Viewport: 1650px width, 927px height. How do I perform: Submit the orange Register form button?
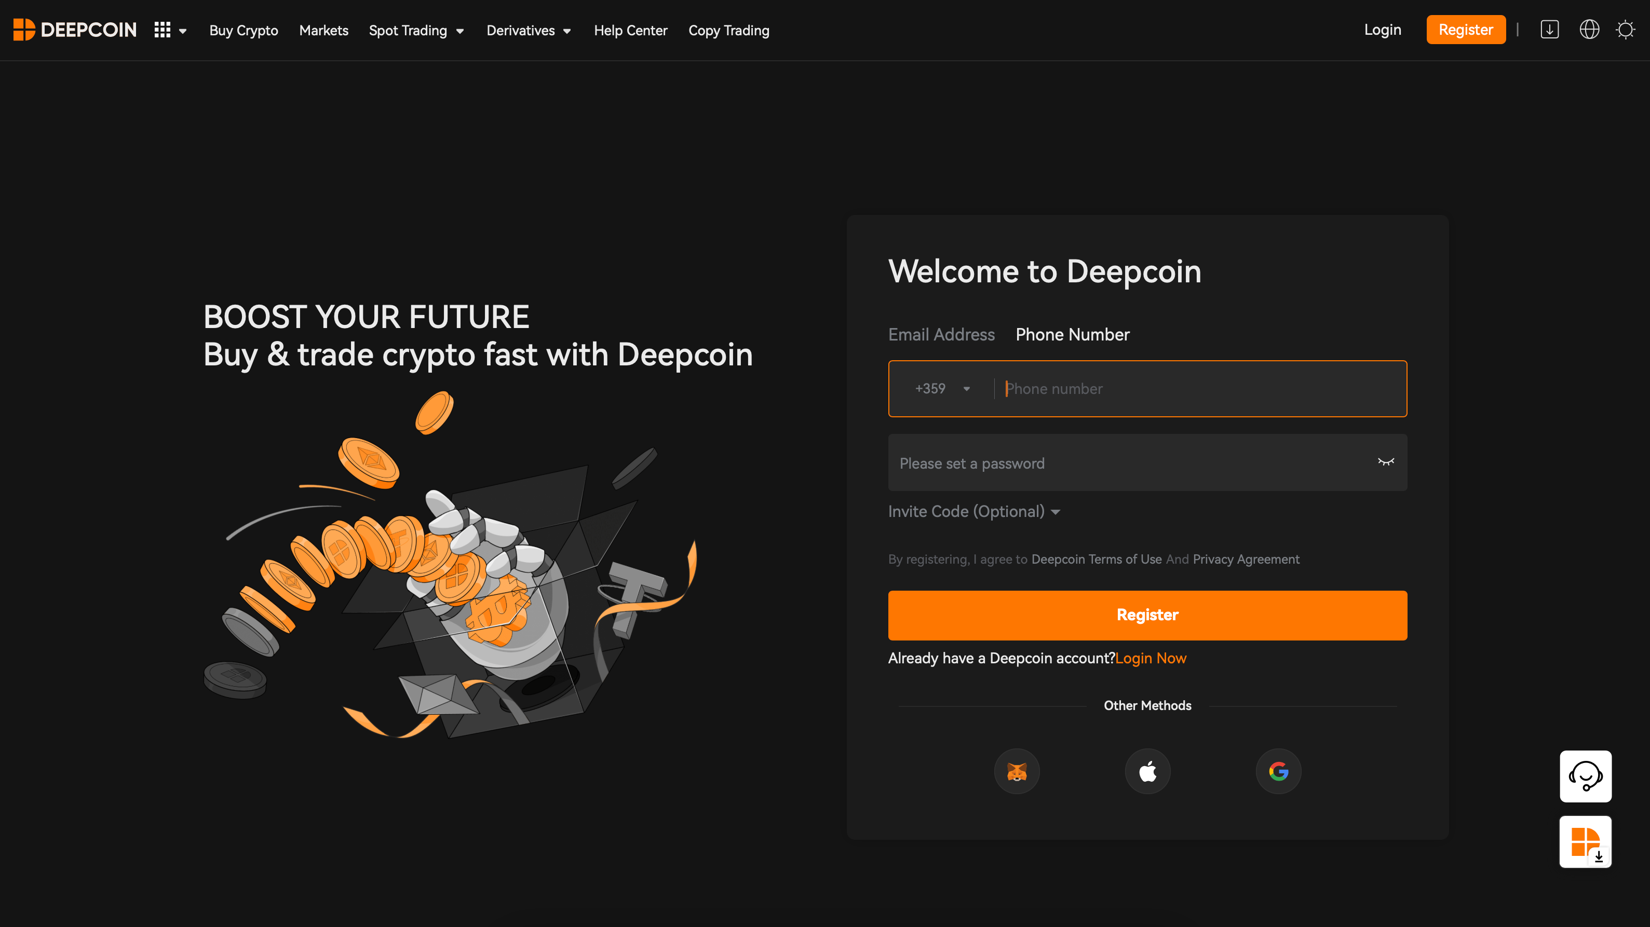(x=1147, y=615)
